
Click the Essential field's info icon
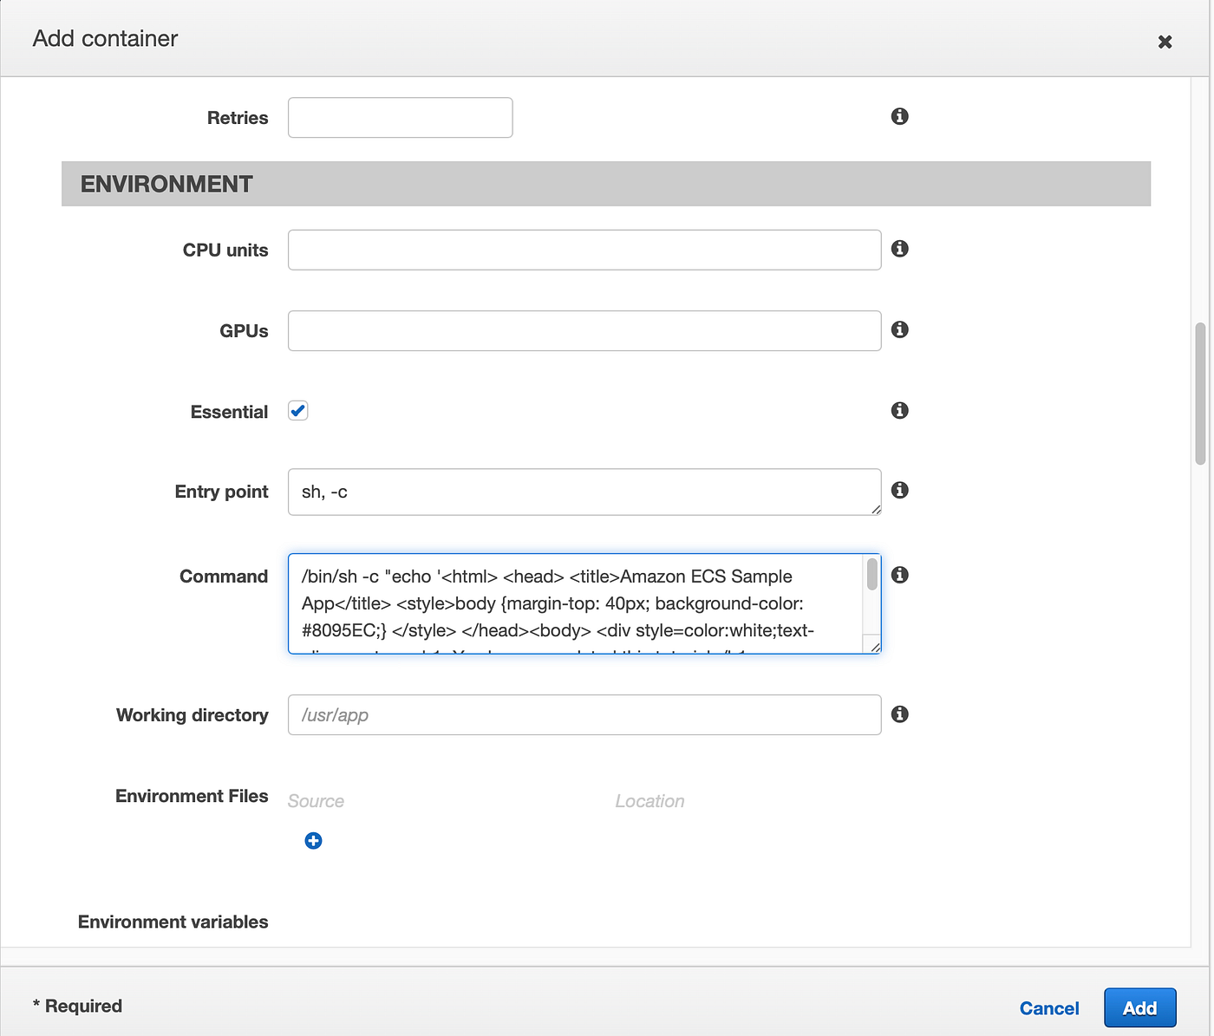point(899,411)
